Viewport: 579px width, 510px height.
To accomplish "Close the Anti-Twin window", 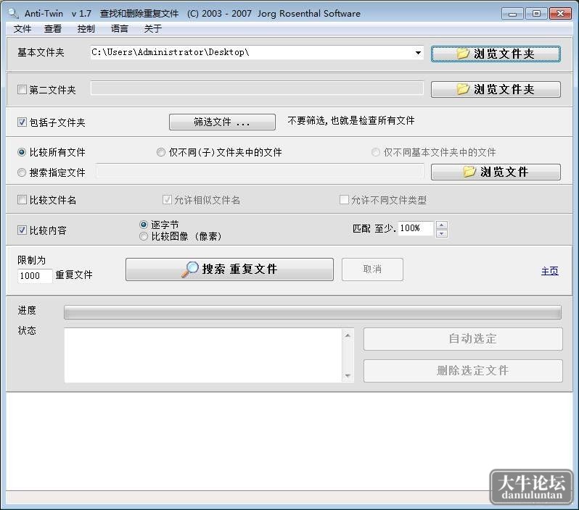I will click(x=560, y=14).
